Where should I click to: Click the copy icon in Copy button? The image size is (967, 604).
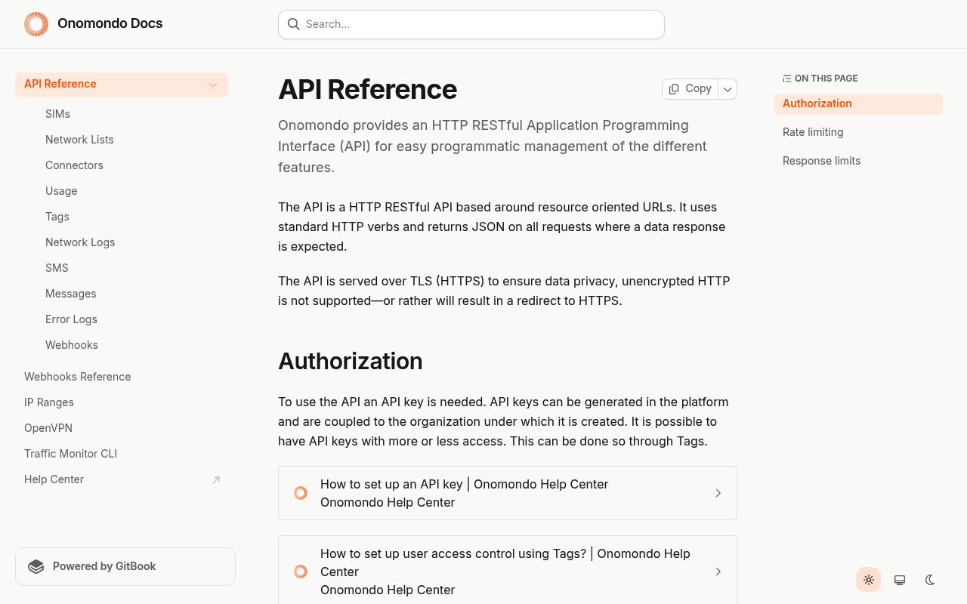click(674, 89)
